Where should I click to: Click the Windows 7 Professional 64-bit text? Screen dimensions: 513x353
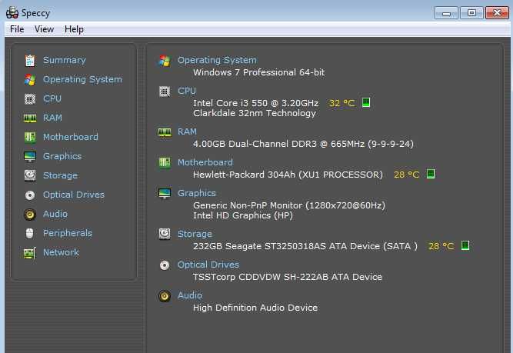point(258,72)
